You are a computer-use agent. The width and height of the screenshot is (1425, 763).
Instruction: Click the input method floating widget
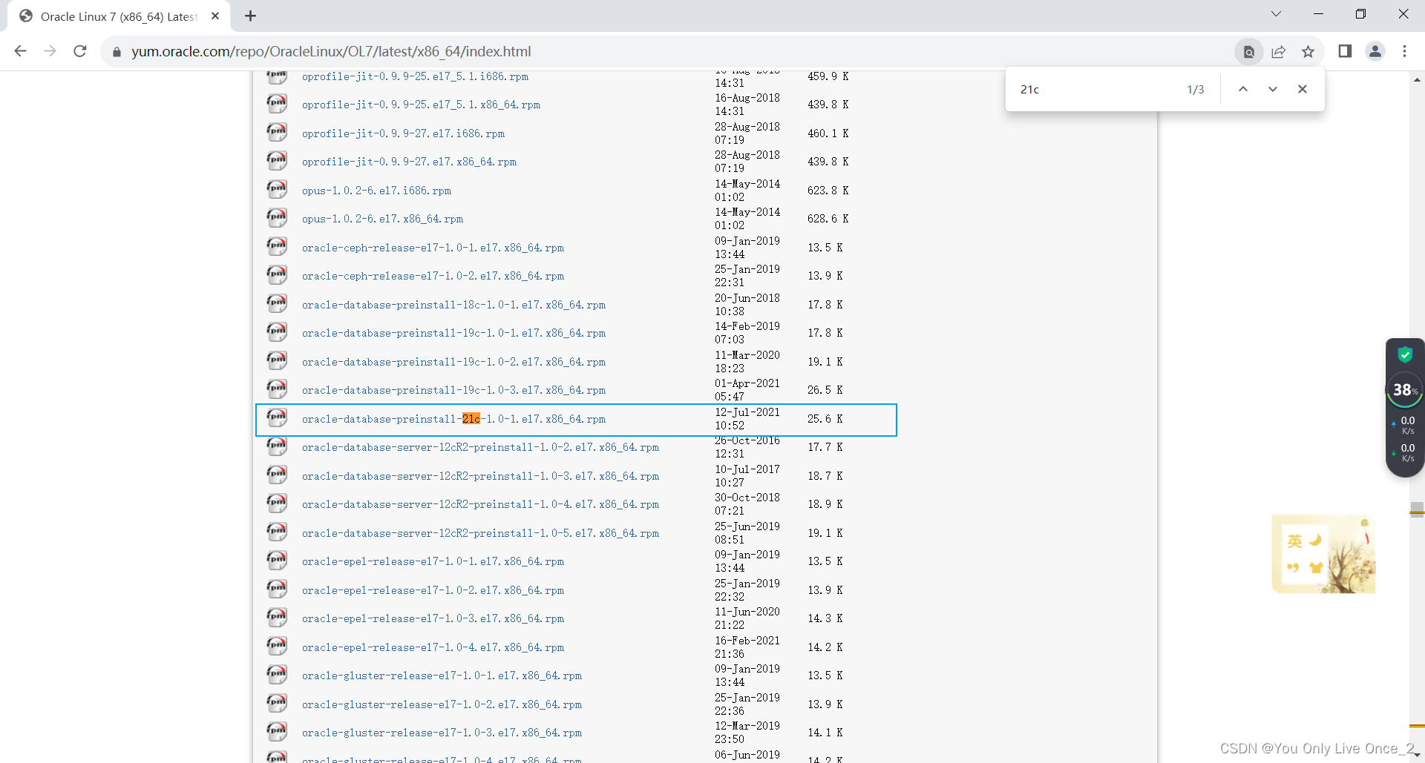coord(1323,554)
